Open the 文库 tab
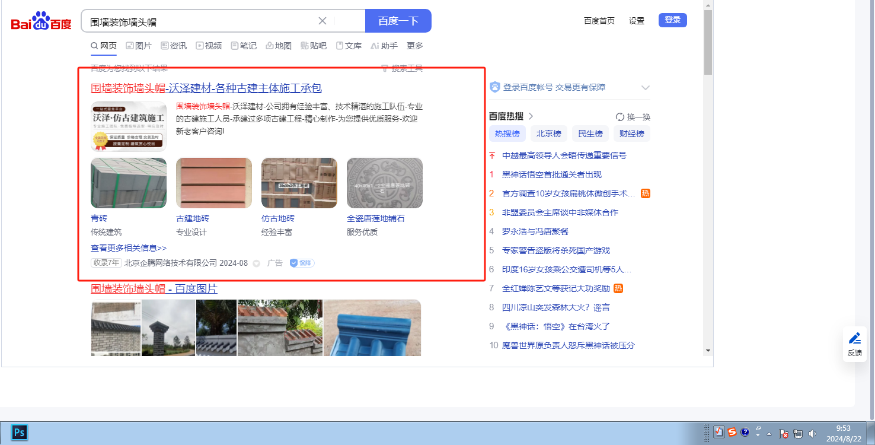Screen dimensions: 875x445 point(349,46)
